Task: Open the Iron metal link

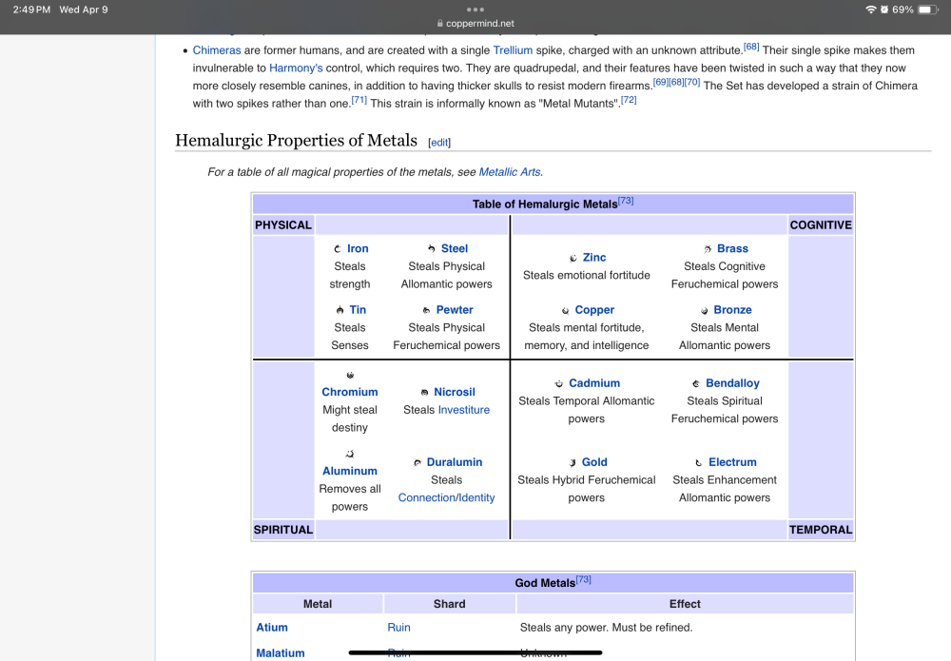Action: click(x=358, y=248)
